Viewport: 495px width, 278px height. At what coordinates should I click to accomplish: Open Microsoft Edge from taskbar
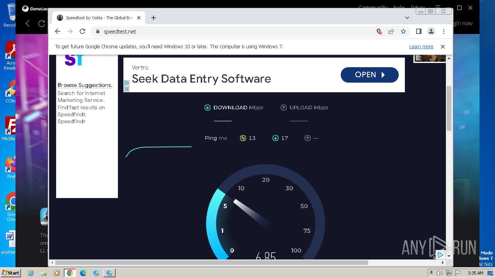tap(83, 273)
